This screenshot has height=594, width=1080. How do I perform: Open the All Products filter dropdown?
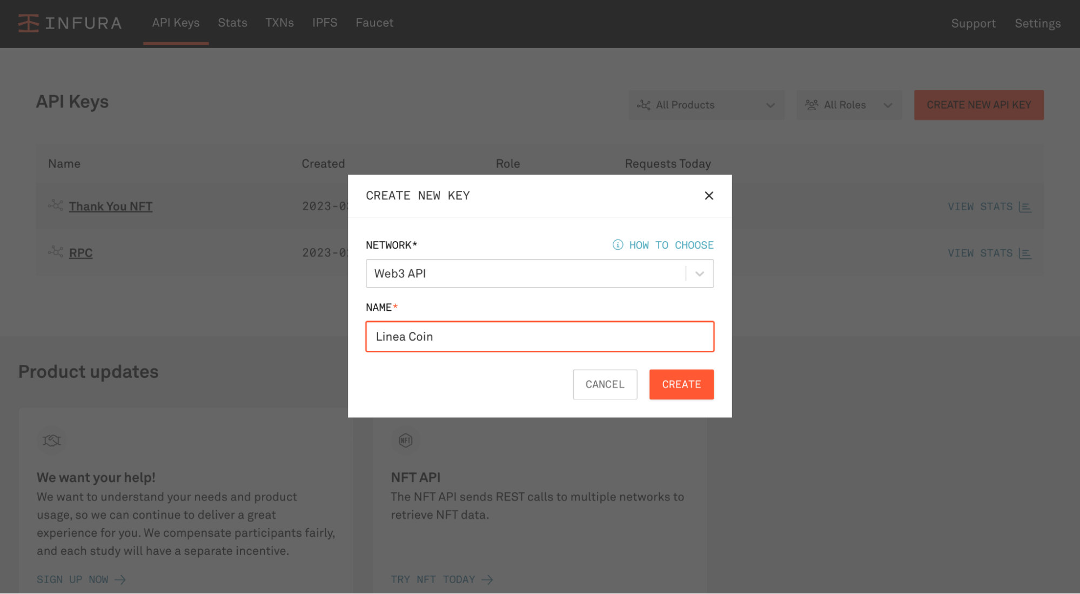coord(706,105)
